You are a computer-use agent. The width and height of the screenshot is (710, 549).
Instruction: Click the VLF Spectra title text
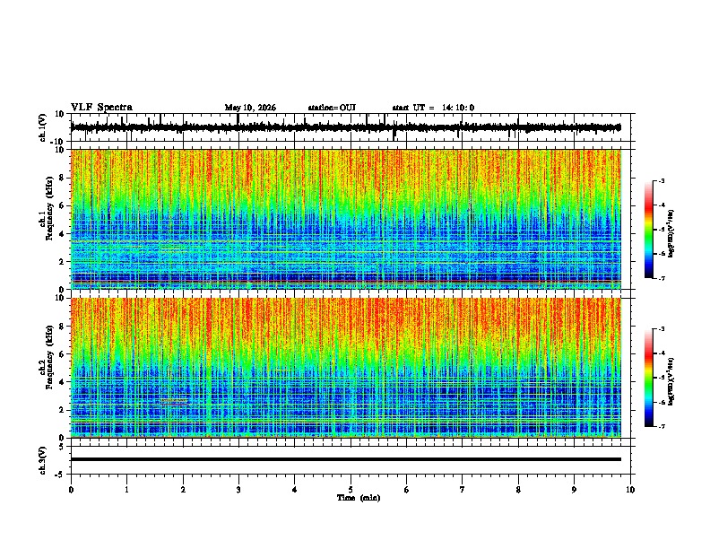click(101, 108)
